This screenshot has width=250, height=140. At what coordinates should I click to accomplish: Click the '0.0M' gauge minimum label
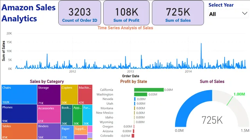coord(179,131)
